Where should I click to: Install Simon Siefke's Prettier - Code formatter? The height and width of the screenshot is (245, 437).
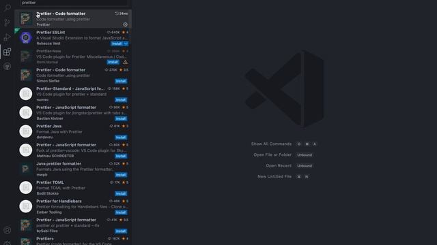pos(121,81)
